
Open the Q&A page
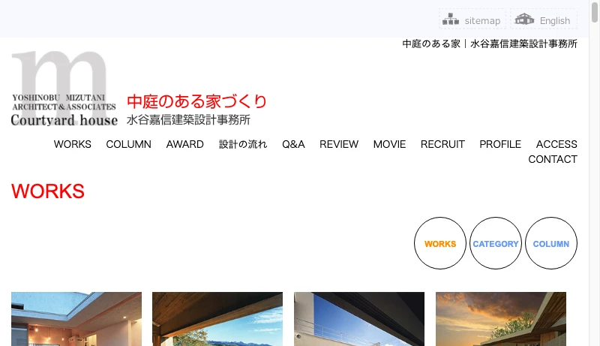pyautogui.click(x=293, y=144)
